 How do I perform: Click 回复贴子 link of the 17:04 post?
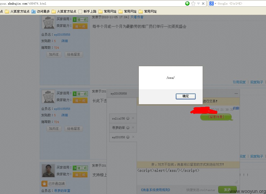(x=257, y=82)
